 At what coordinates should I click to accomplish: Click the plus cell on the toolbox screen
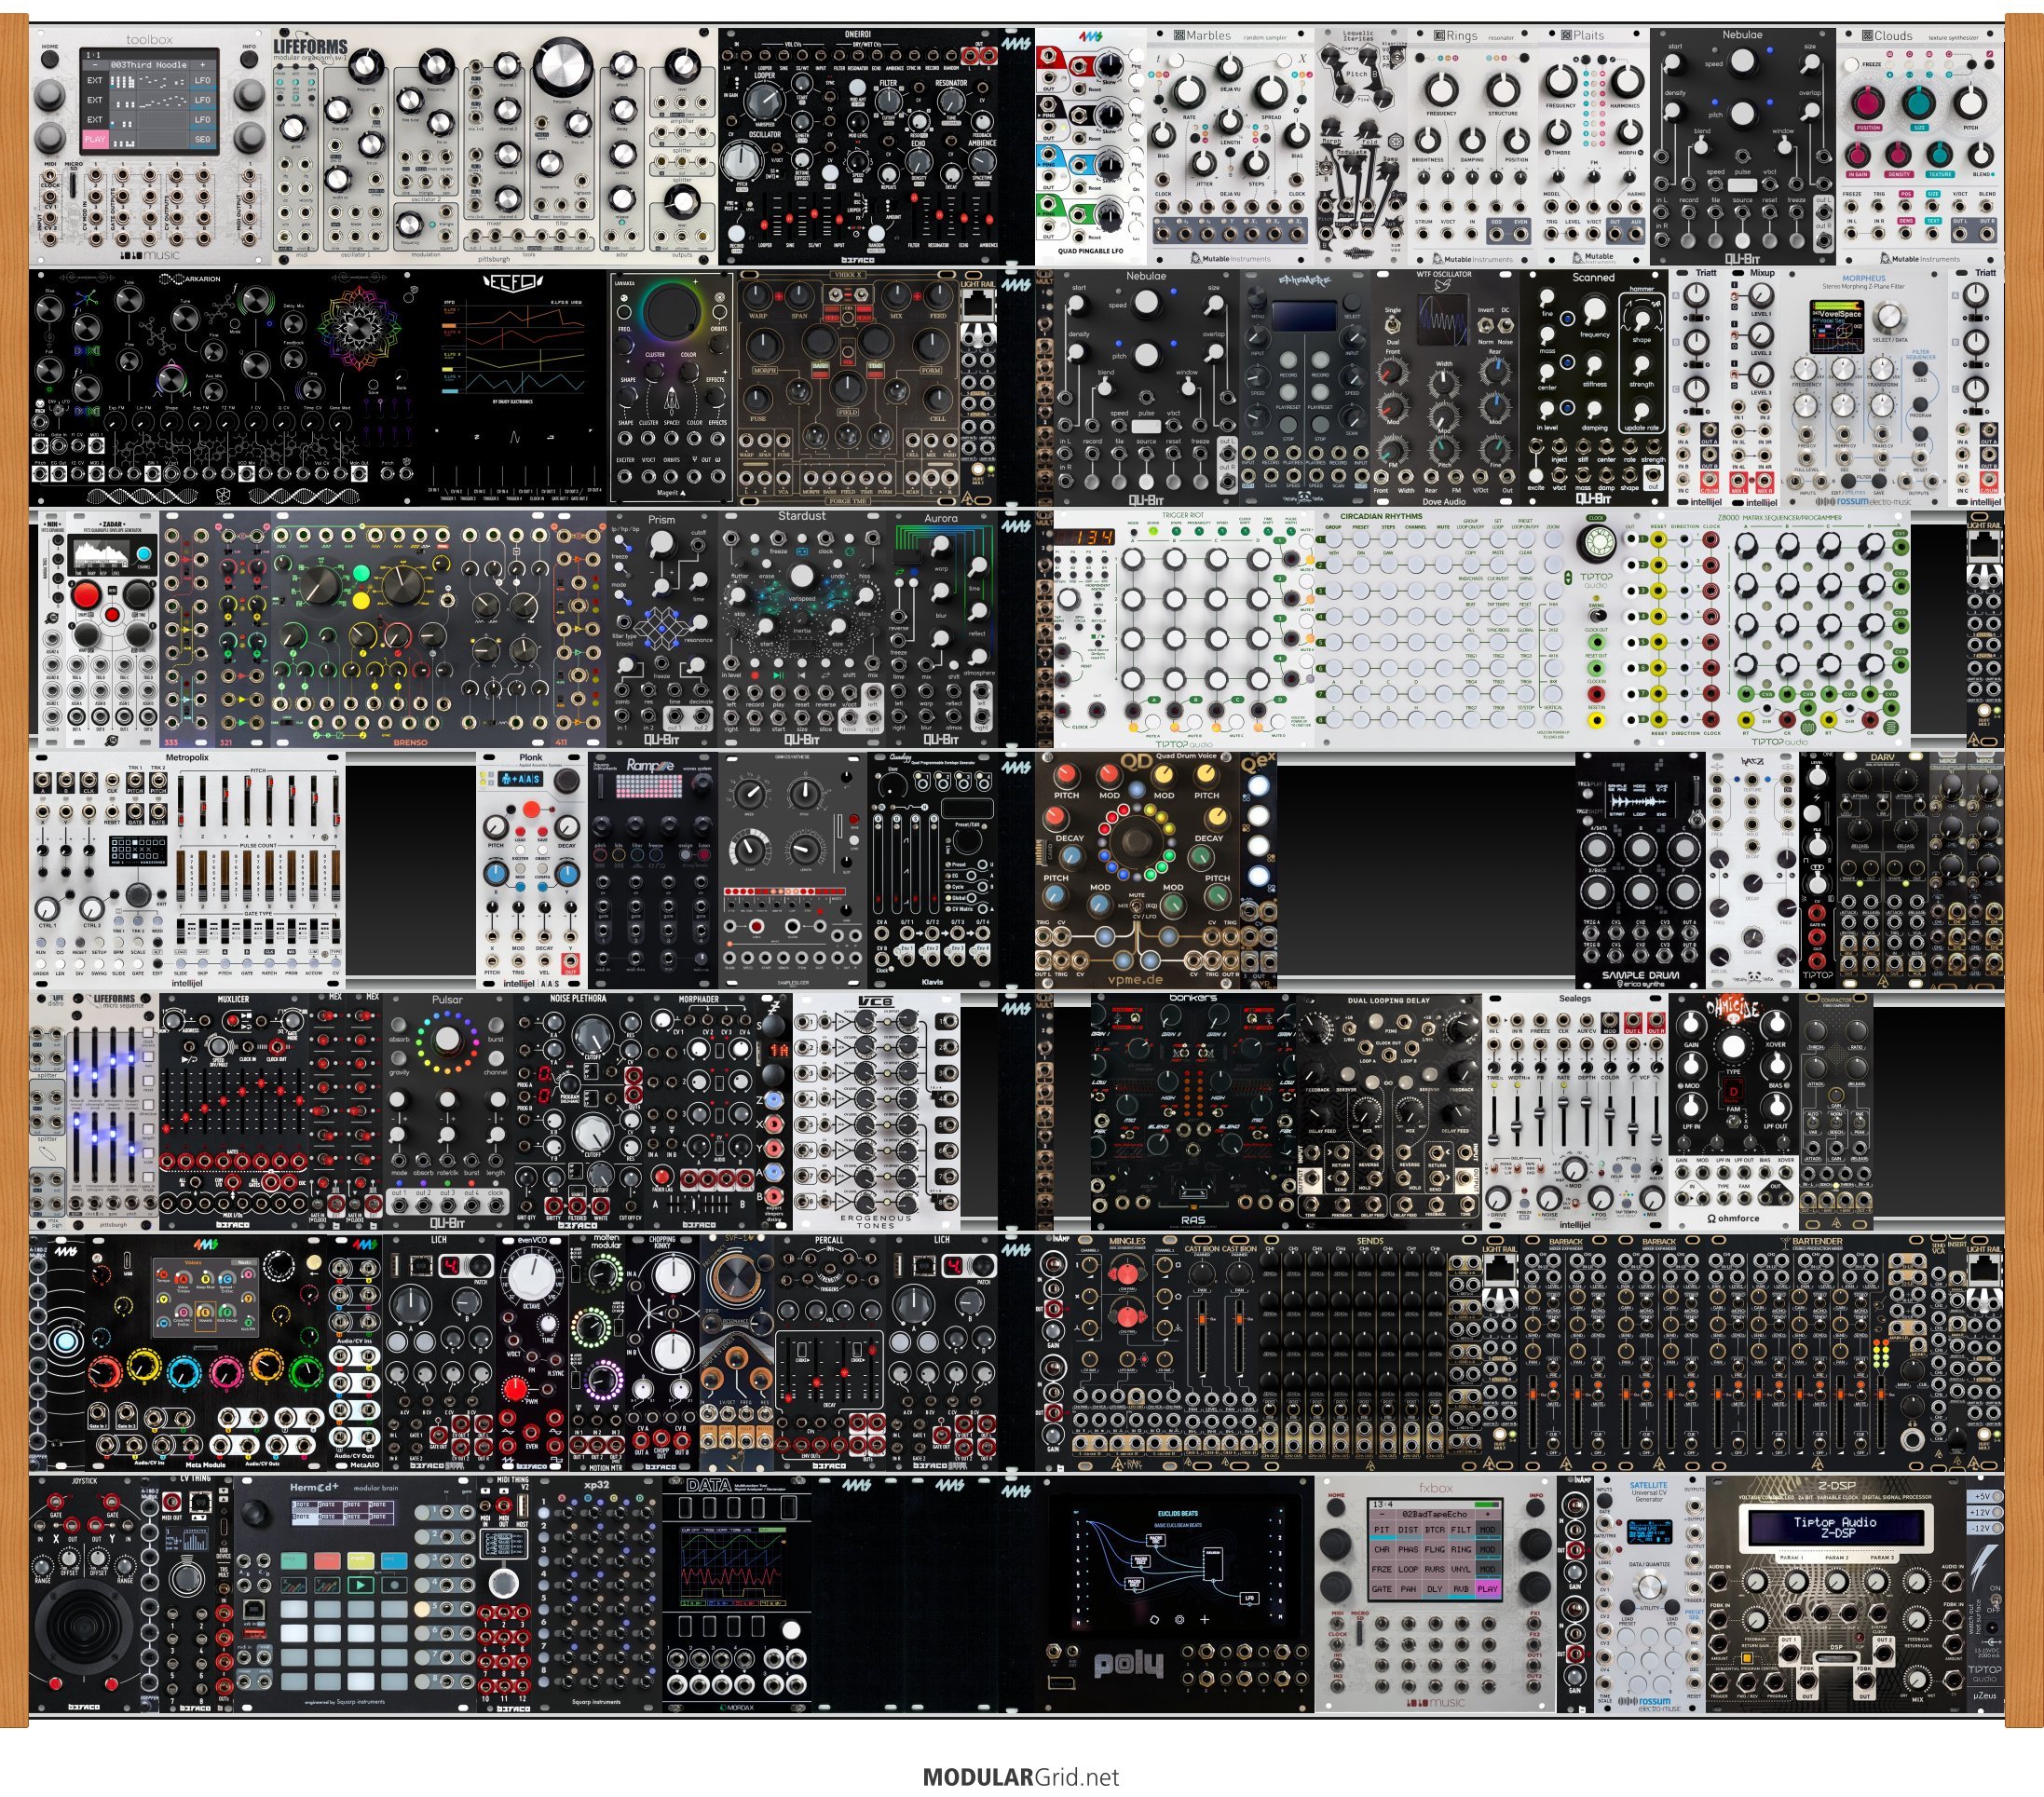coord(203,64)
